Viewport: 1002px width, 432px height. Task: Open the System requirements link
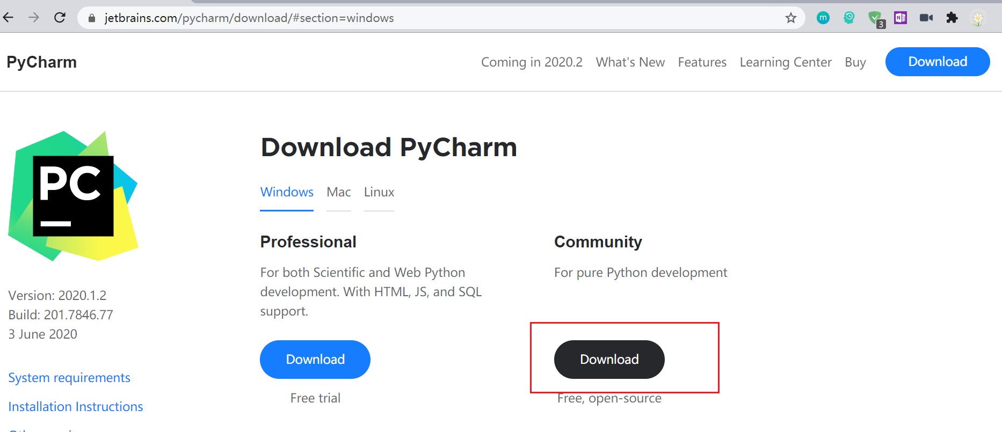69,378
